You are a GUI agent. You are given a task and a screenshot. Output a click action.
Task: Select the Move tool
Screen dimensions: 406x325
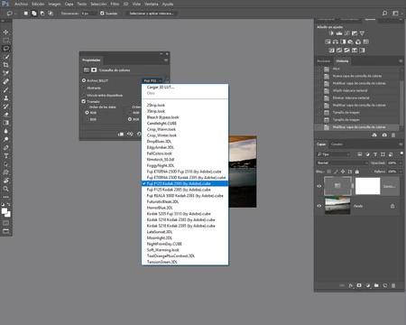click(5, 32)
